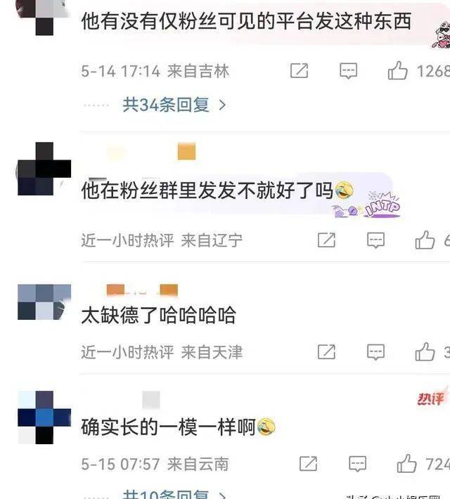Share the comment from 吉林
Viewport: 450px width, 499px height.
coord(299,71)
